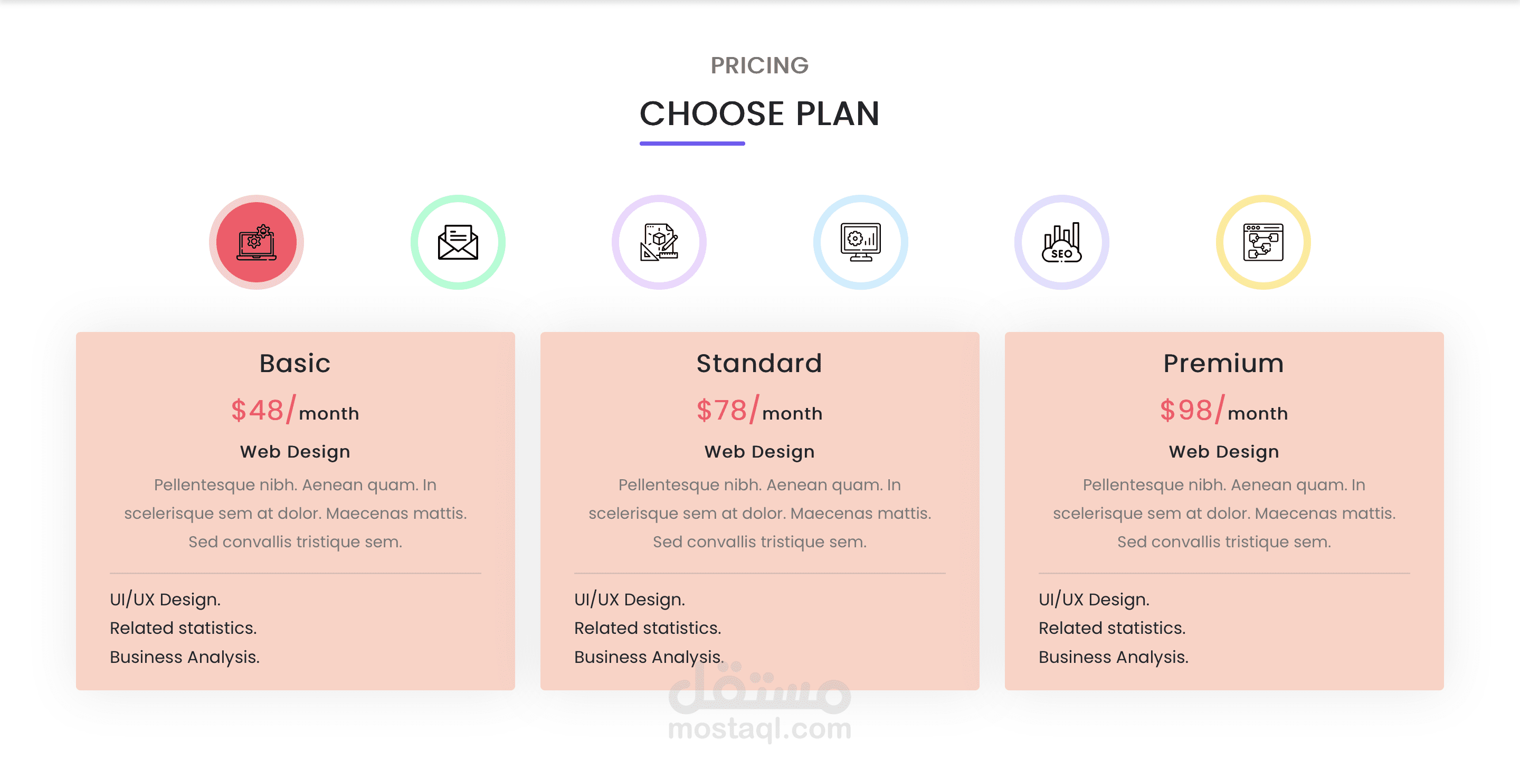Click Web Design label in Premium card
1520x760 pixels.
[x=1224, y=452]
